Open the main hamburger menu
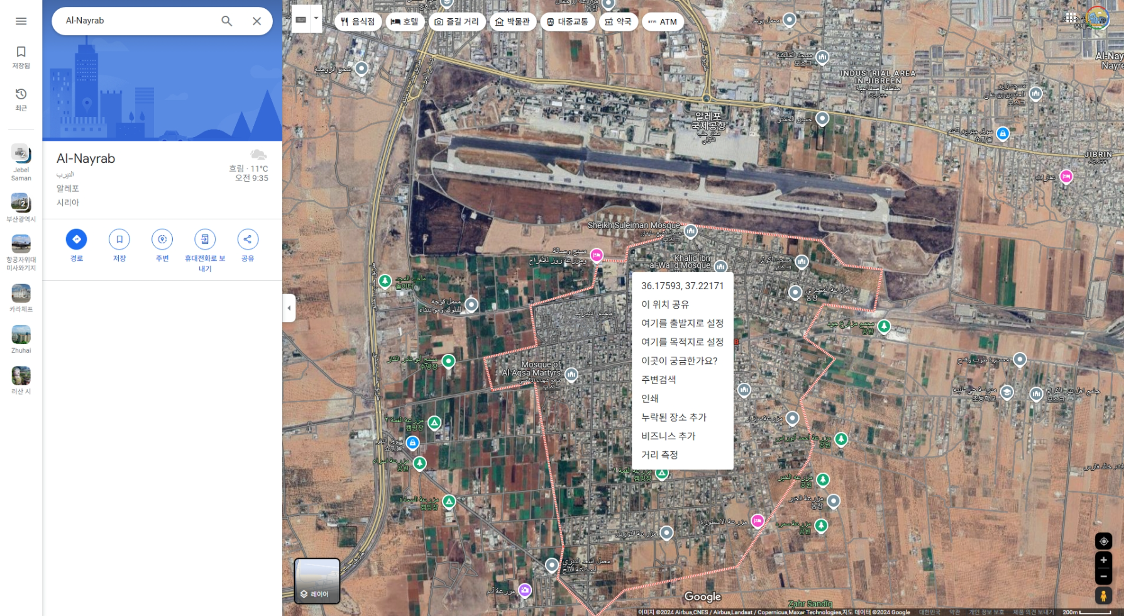Screen dimensions: 1124x616 pyautogui.click(x=21, y=21)
